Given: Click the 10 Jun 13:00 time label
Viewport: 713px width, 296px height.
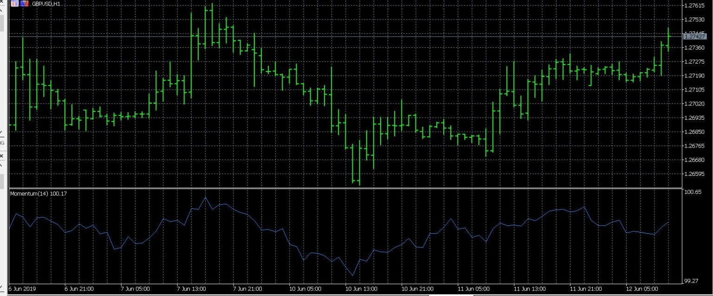Looking at the screenshot, I should pos(361,289).
